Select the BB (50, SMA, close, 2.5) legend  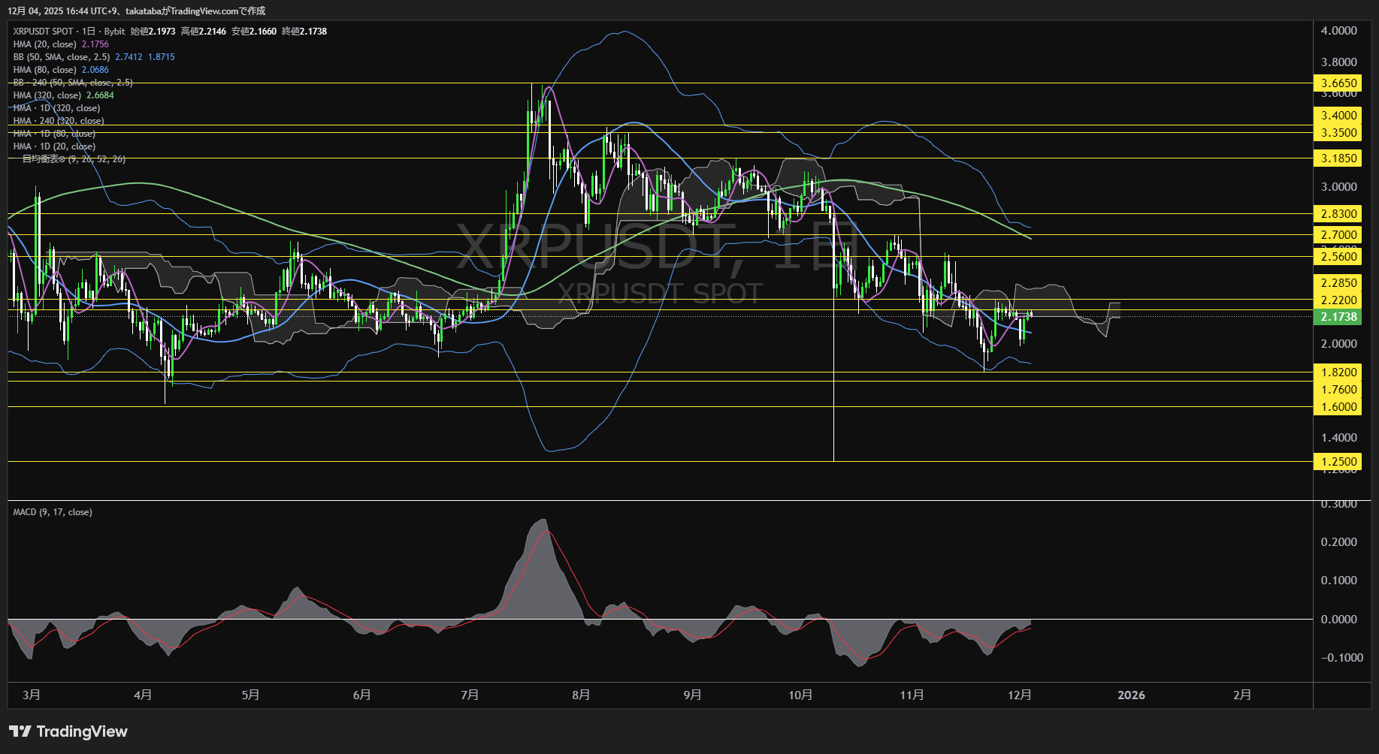[x=61, y=57]
